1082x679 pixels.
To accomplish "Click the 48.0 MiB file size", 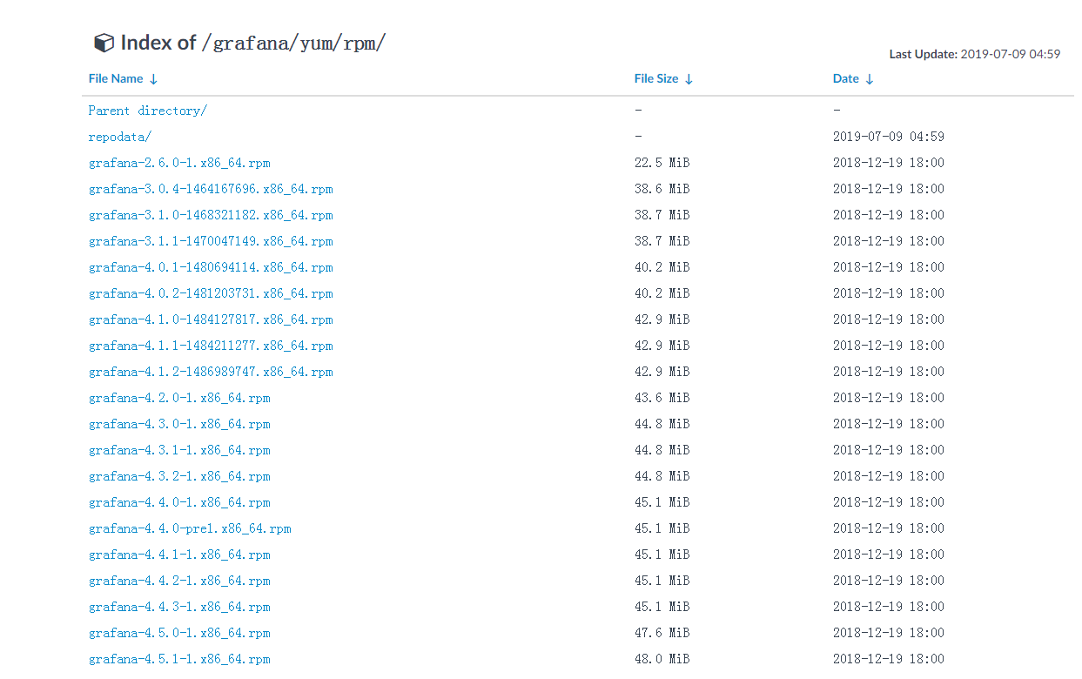I will (x=662, y=659).
